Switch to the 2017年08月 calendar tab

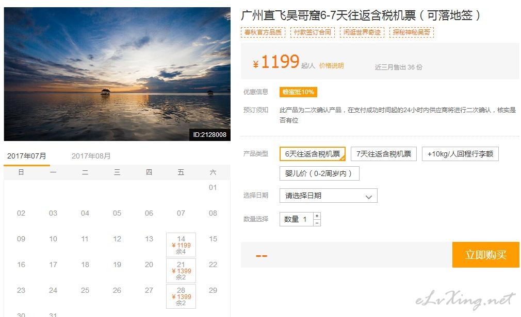pos(91,156)
